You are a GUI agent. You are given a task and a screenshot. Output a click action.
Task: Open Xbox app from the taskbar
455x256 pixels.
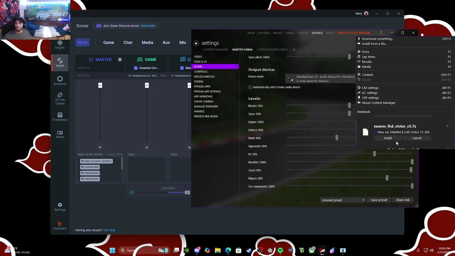pyautogui.click(x=312, y=250)
